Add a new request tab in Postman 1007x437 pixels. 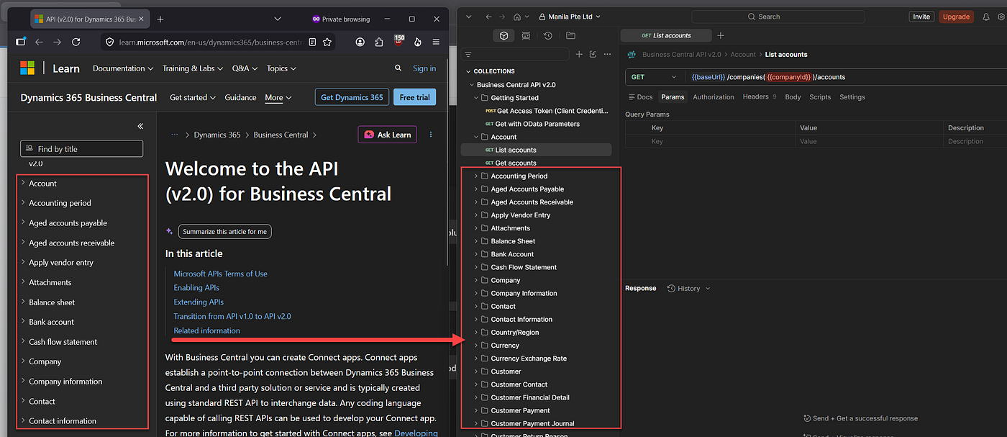[x=721, y=35]
